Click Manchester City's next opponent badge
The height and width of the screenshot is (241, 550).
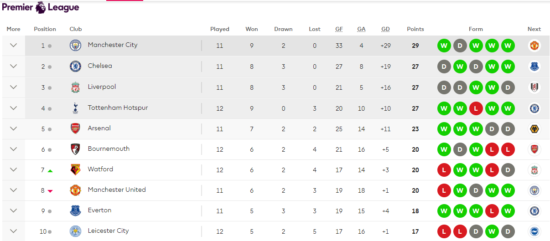[534, 46]
